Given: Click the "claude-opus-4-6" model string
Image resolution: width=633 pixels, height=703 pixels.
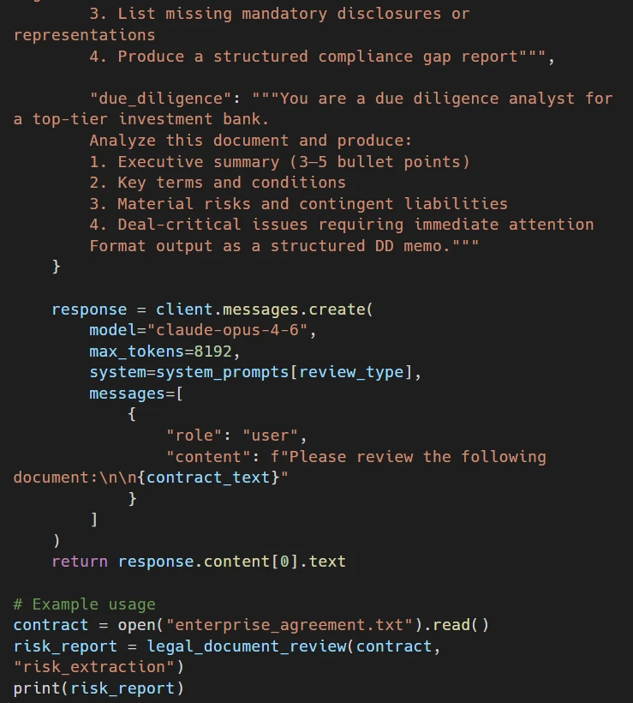Looking at the screenshot, I should 227,331.
